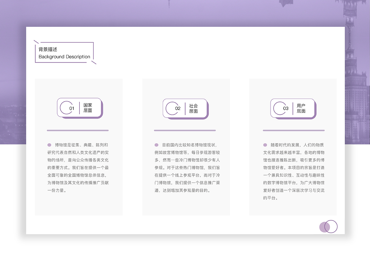
Task: Expand the divider under the 03 badge
Action: tap(294, 130)
